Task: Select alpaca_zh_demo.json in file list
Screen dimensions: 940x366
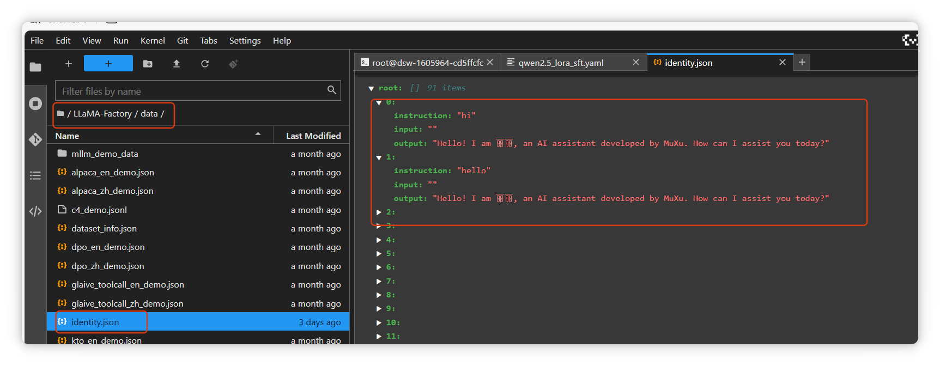Action: 198,191
